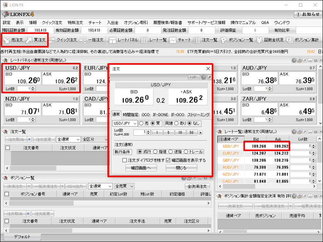Click the レート一覧 currency pair column selector icon
The height and width of the screenshot is (242, 323).
220,139
